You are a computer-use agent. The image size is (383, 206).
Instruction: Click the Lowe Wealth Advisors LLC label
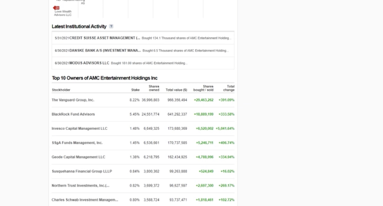[63, 13]
